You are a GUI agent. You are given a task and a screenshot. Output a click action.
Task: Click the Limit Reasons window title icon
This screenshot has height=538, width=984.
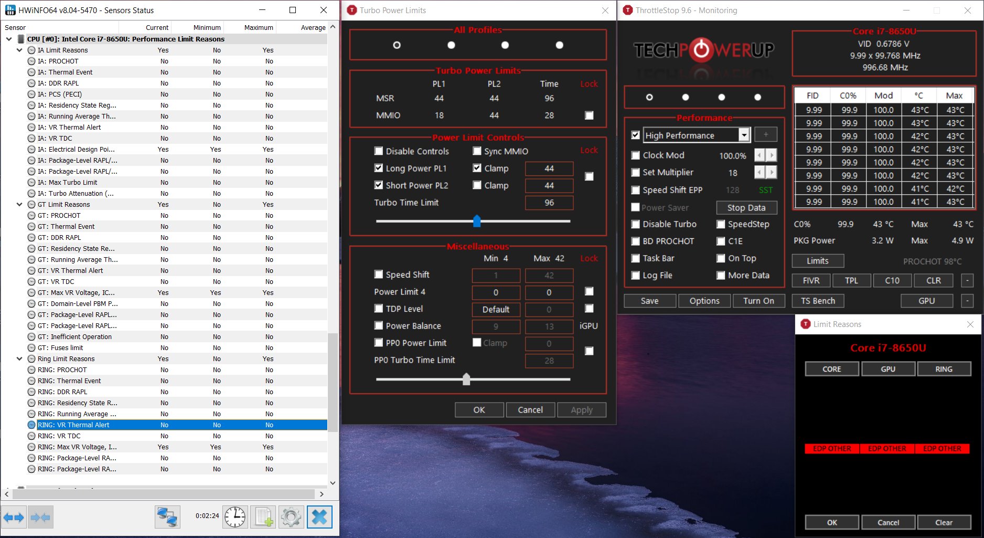pyautogui.click(x=806, y=324)
